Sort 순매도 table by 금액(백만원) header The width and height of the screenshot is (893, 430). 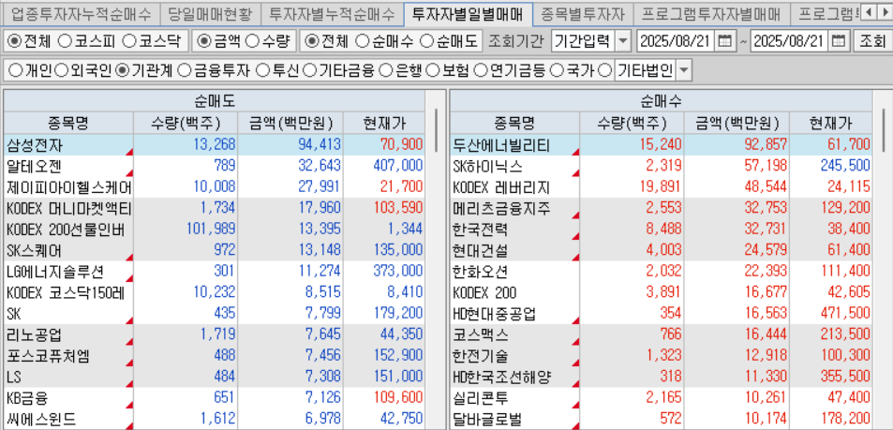coord(290,123)
